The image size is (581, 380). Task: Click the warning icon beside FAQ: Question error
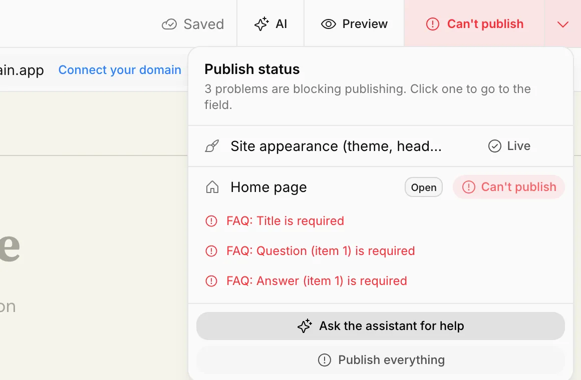211,251
